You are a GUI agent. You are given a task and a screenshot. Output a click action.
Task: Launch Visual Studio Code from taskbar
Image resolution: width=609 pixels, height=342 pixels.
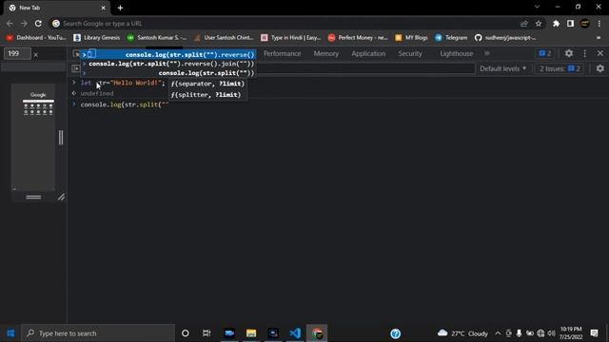pyautogui.click(x=295, y=333)
